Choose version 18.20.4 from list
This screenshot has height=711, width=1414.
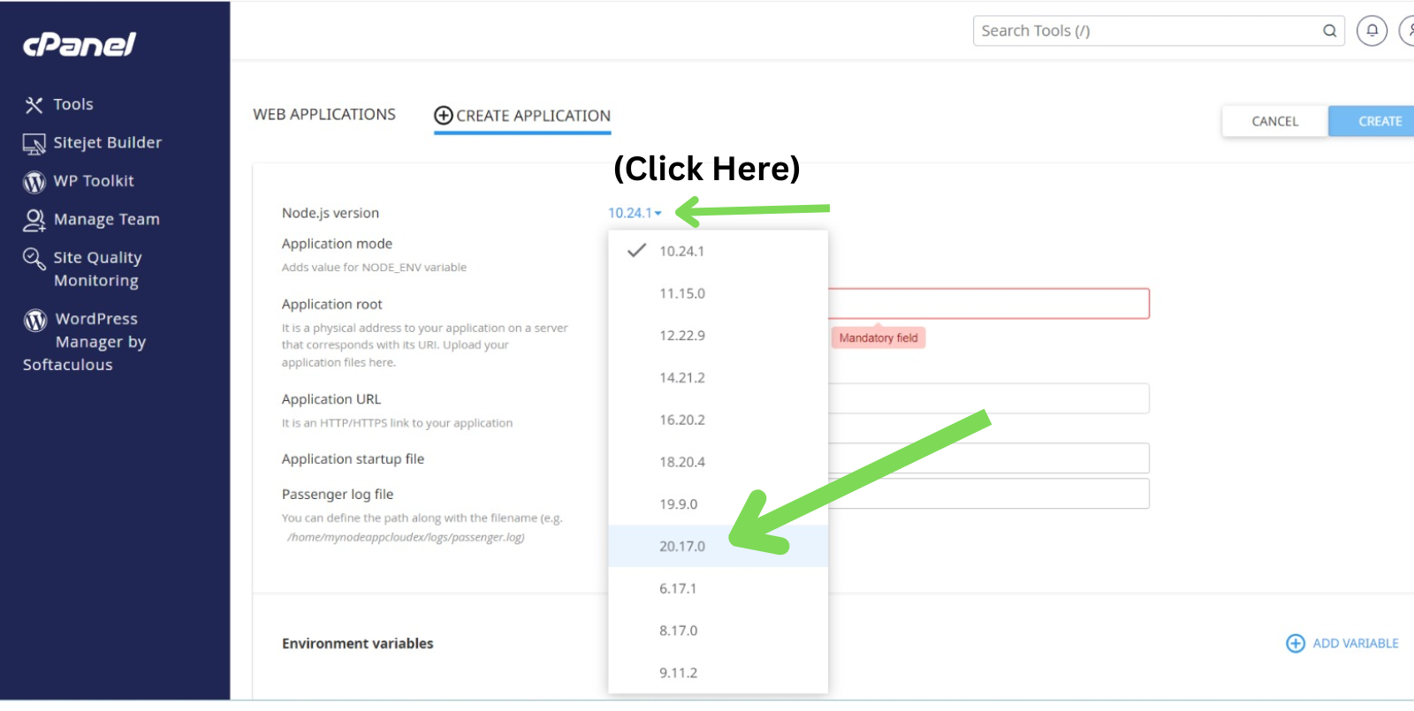point(682,462)
